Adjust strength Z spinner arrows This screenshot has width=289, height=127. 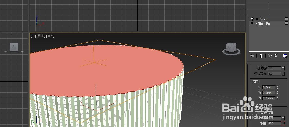278,98
